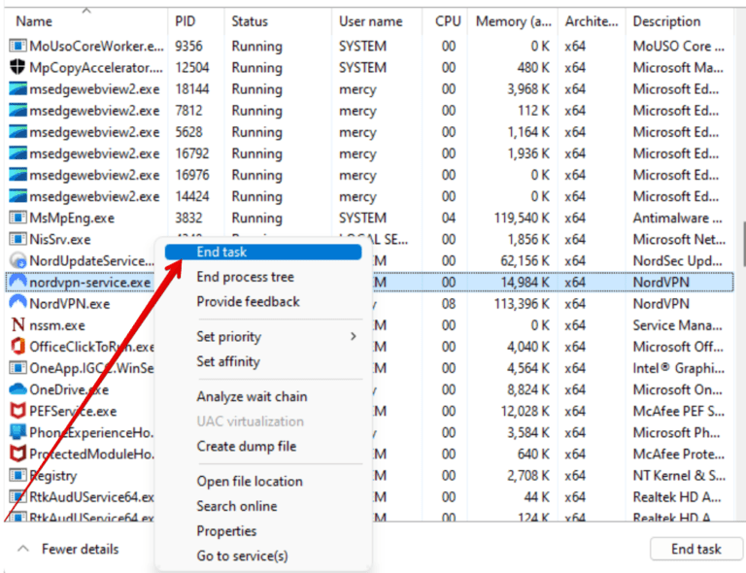The height and width of the screenshot is (573, 746).
Task: Click the CPU value 04
Action: click(x=448, y=218)
